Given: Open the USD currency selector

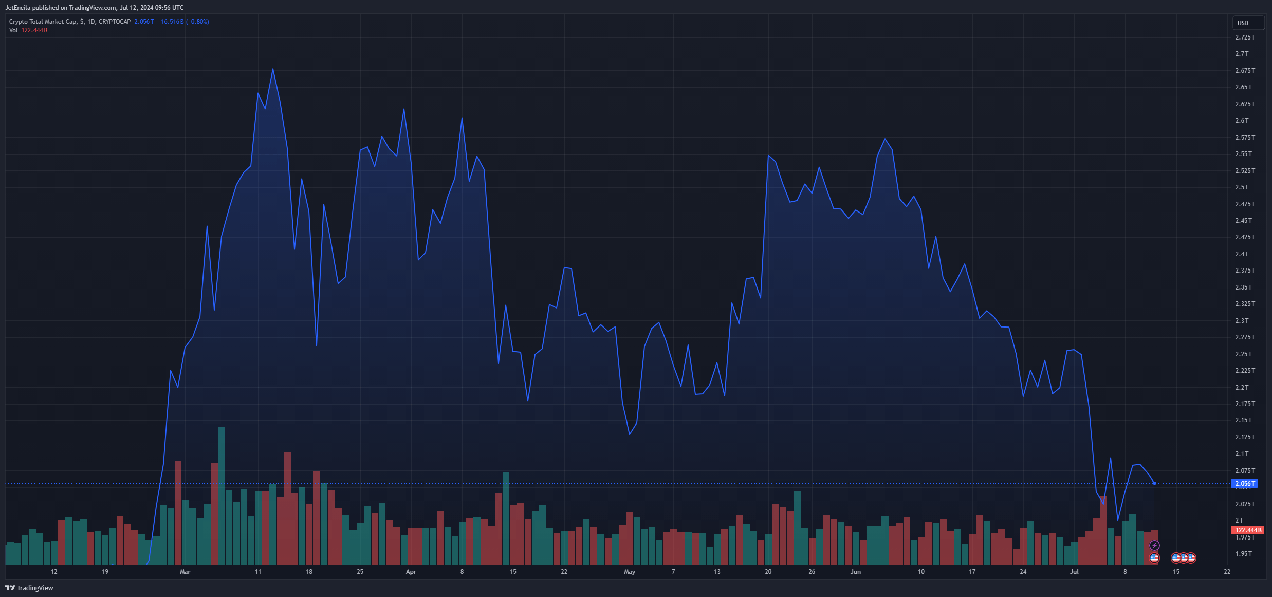Looking at the screenshot, I should coord(1248,23).
